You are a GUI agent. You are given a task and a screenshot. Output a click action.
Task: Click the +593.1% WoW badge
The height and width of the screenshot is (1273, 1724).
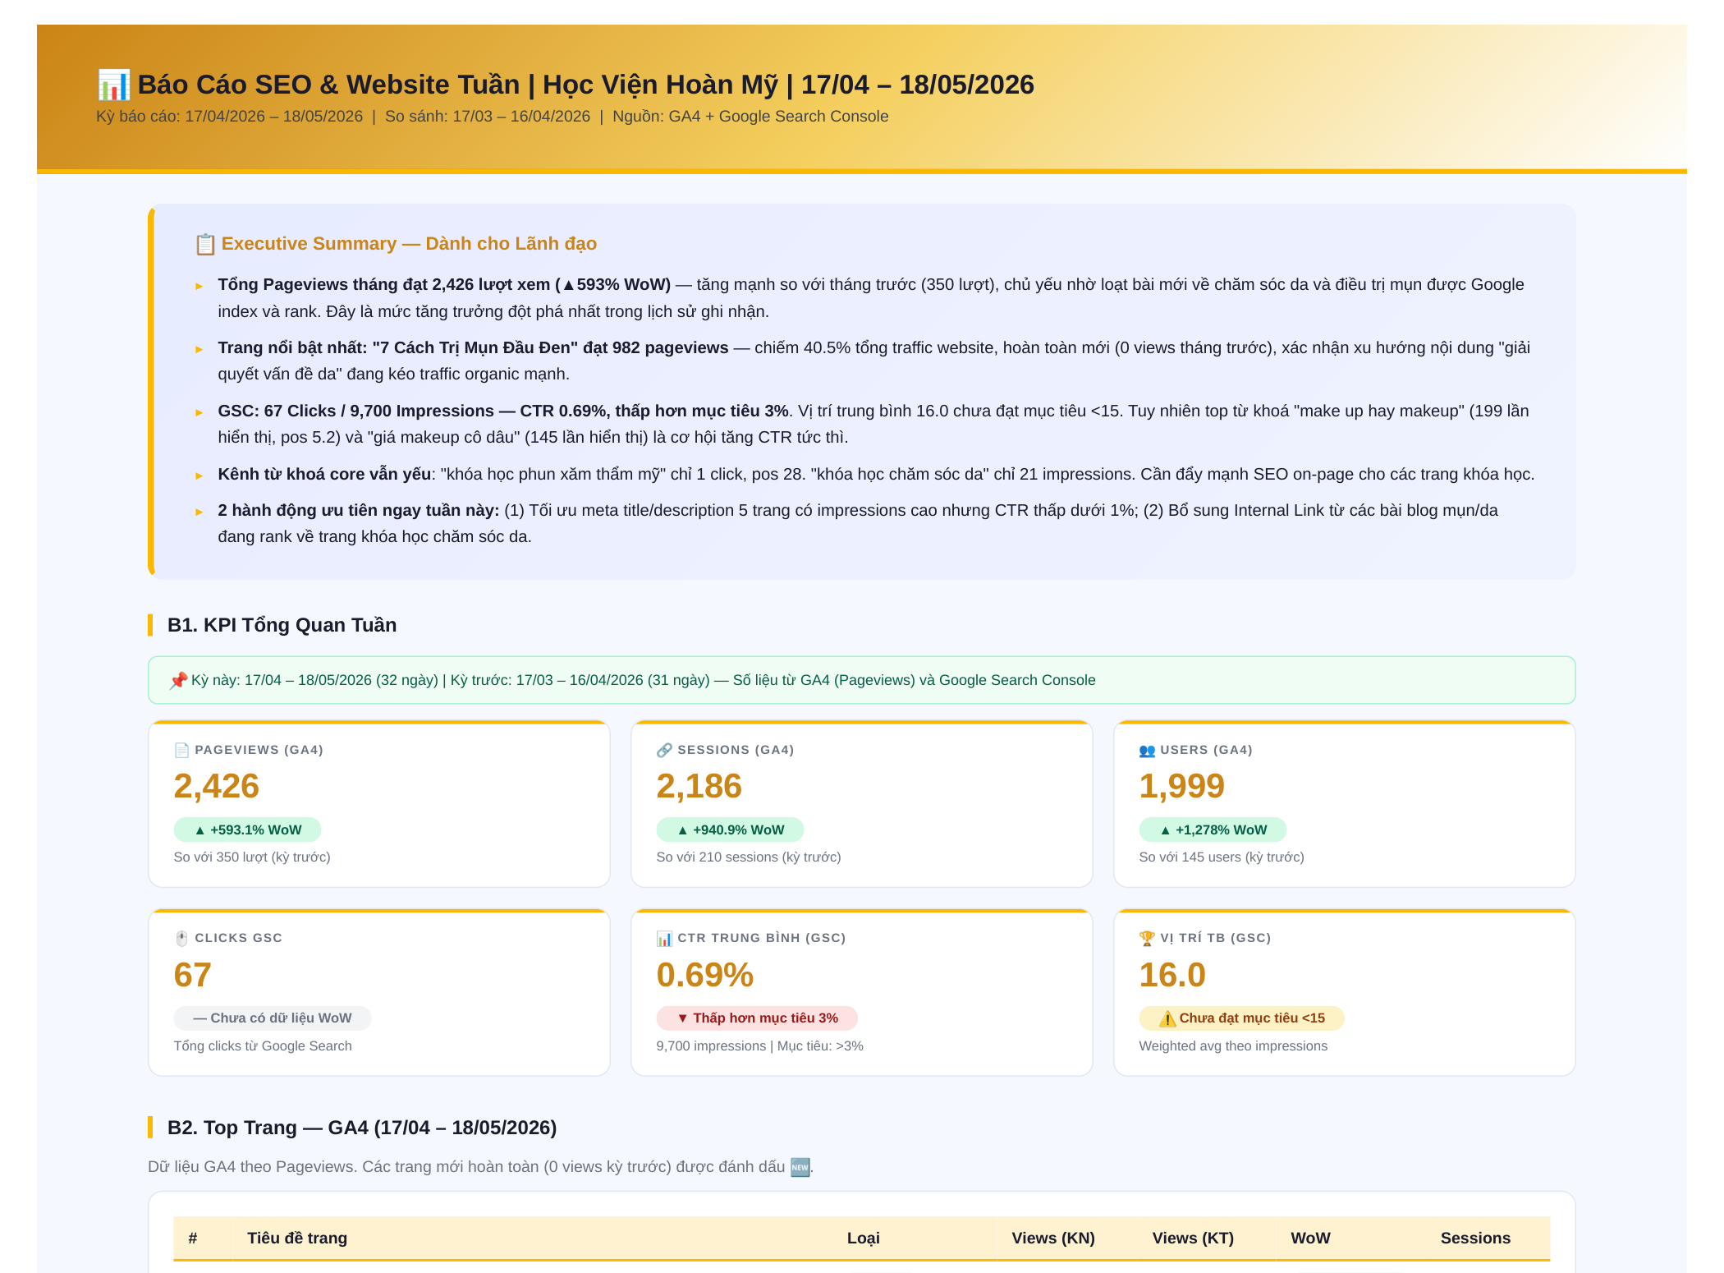pyautogui.click(x=247, y=830)
